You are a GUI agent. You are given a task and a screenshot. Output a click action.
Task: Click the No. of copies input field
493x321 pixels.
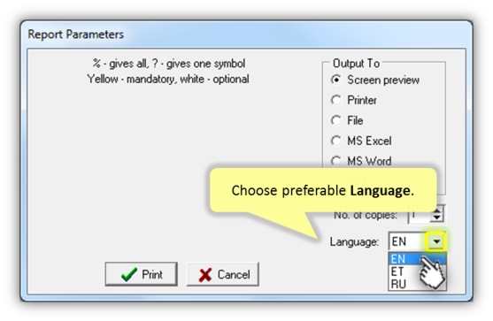[420, 215]
